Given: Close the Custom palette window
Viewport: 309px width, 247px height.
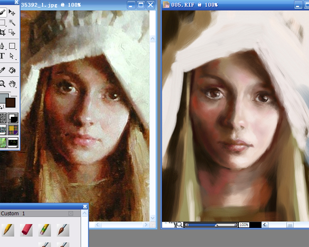Looking at the screenshot, I should click(x=85, y=206).
